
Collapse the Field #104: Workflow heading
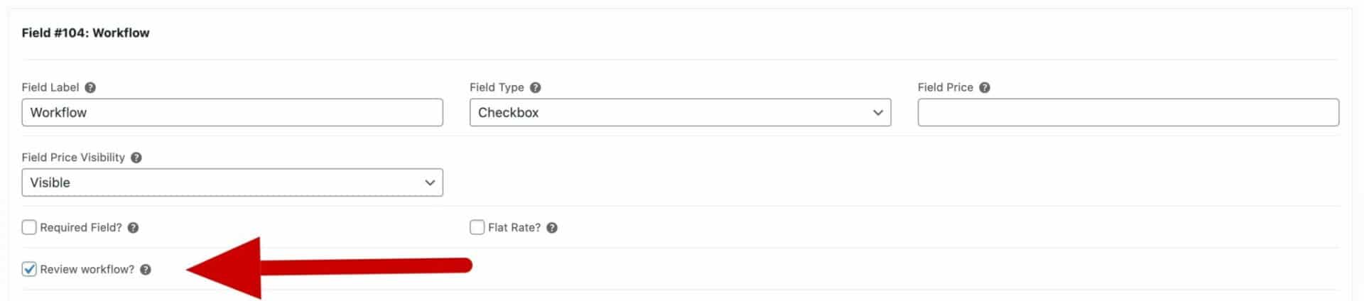pos(85,33)
